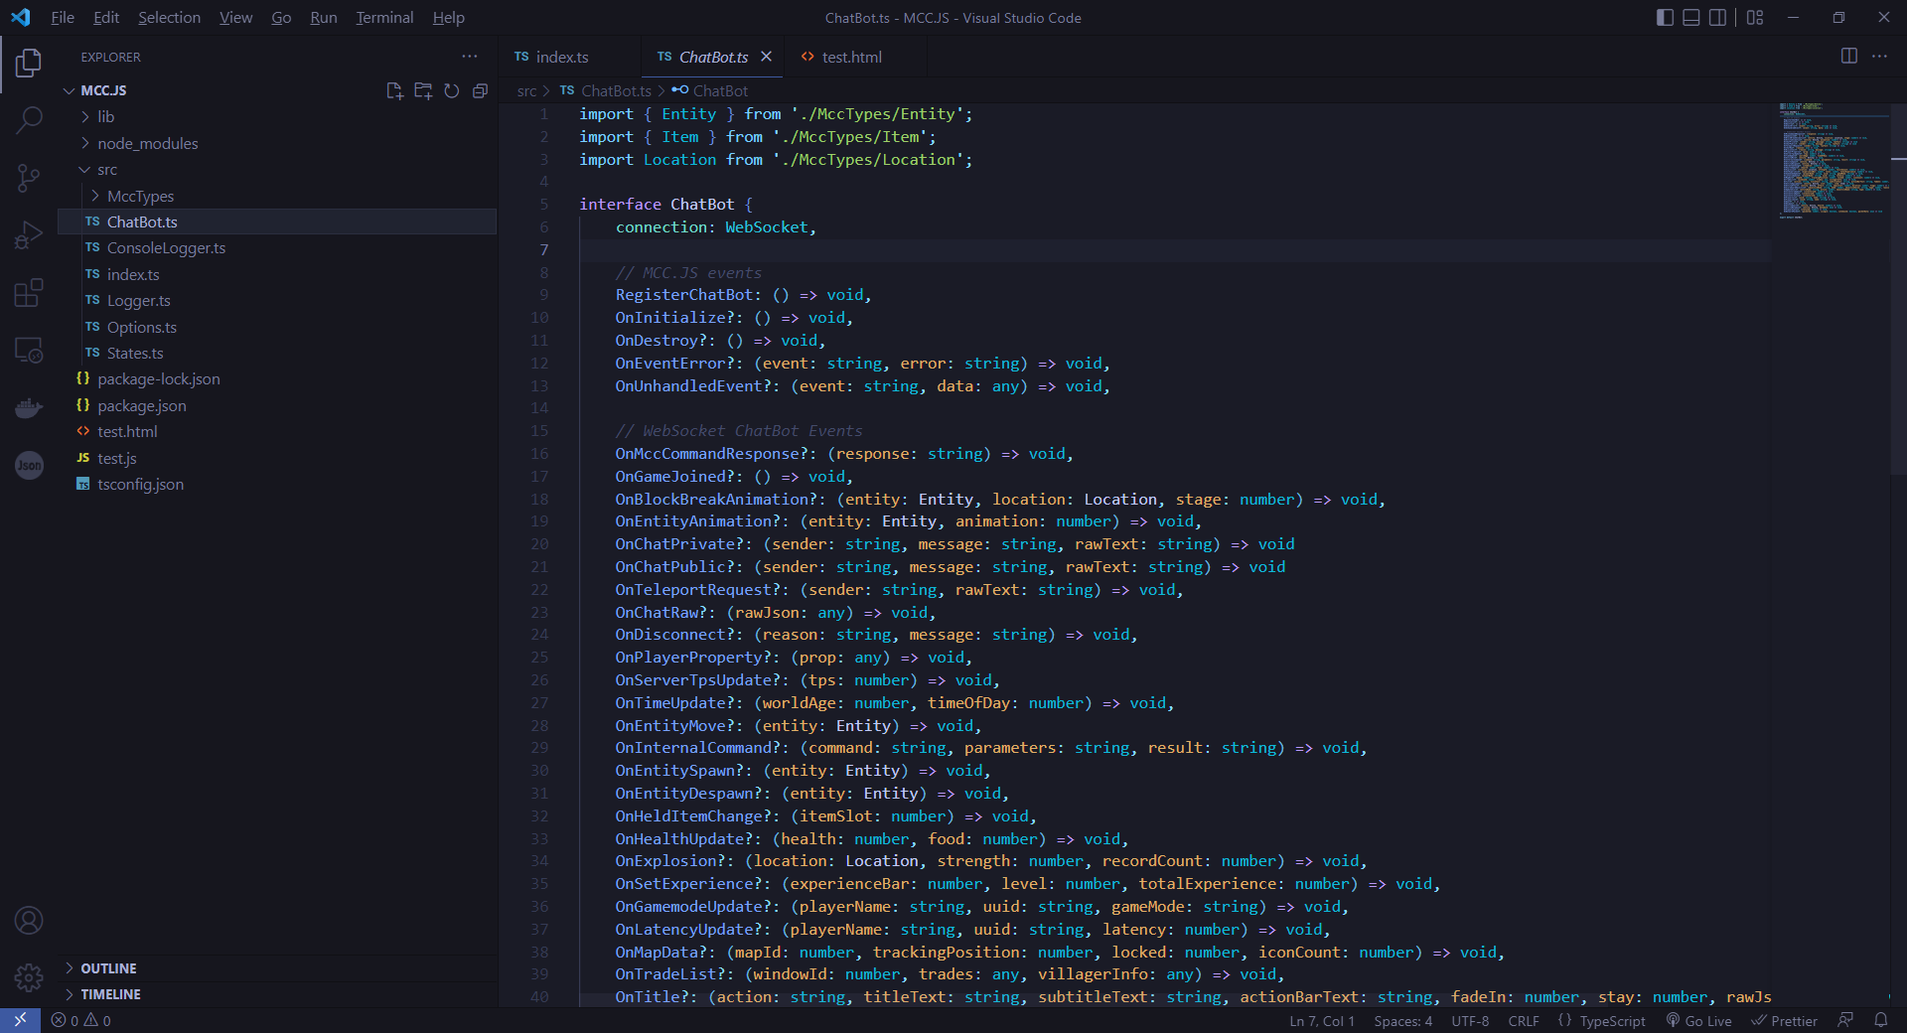Collapse all folders in Explorer

pyautogui.click(x=481, y=90)
